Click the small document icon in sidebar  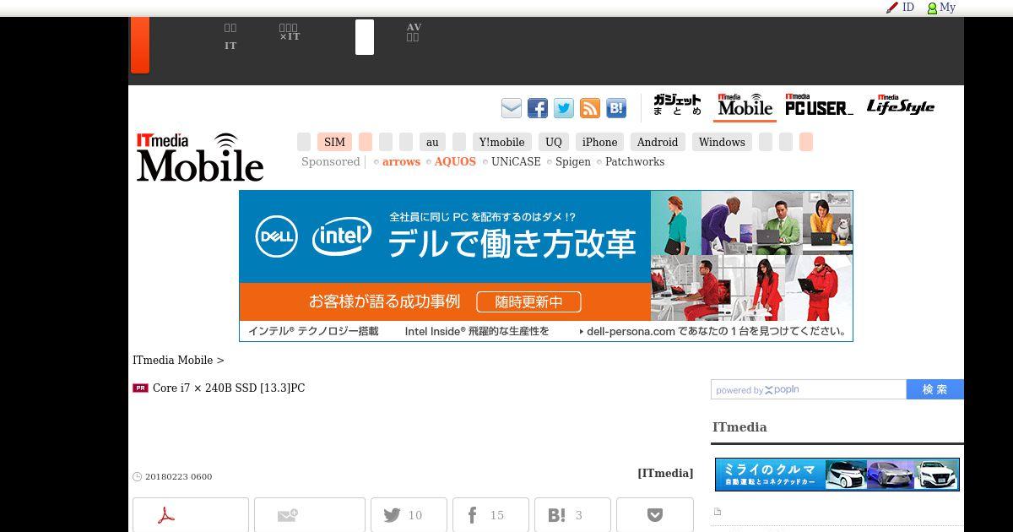tap(718, 512)
